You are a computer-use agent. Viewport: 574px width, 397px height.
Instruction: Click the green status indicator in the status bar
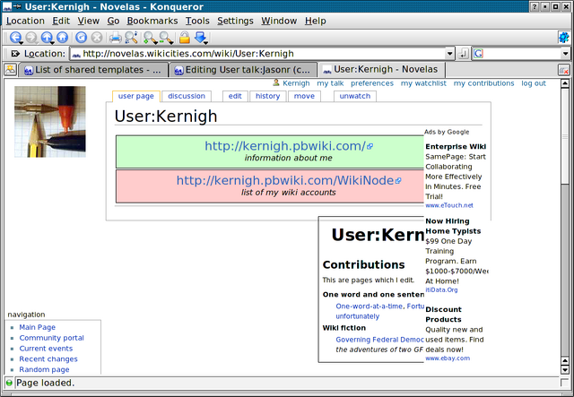tap(9, 383)
